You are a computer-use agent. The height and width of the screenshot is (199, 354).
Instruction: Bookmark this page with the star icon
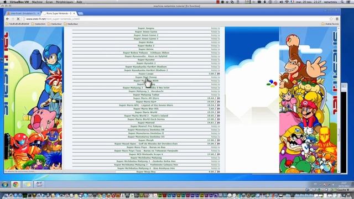331,19
